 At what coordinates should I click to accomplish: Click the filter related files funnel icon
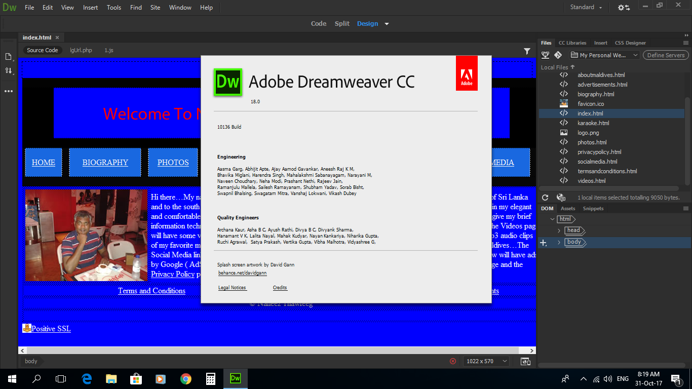pyautogui.click(x=527, y=51)
